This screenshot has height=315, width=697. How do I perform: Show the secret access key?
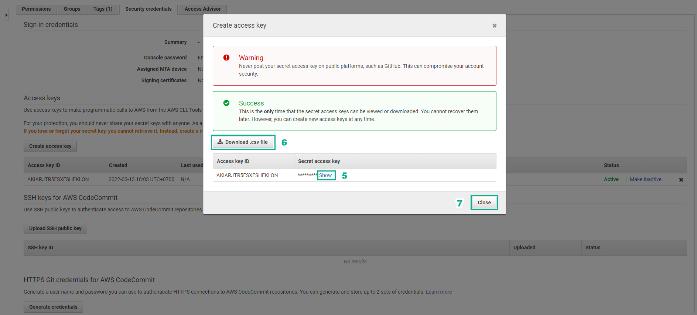click(x=325, y=175)
